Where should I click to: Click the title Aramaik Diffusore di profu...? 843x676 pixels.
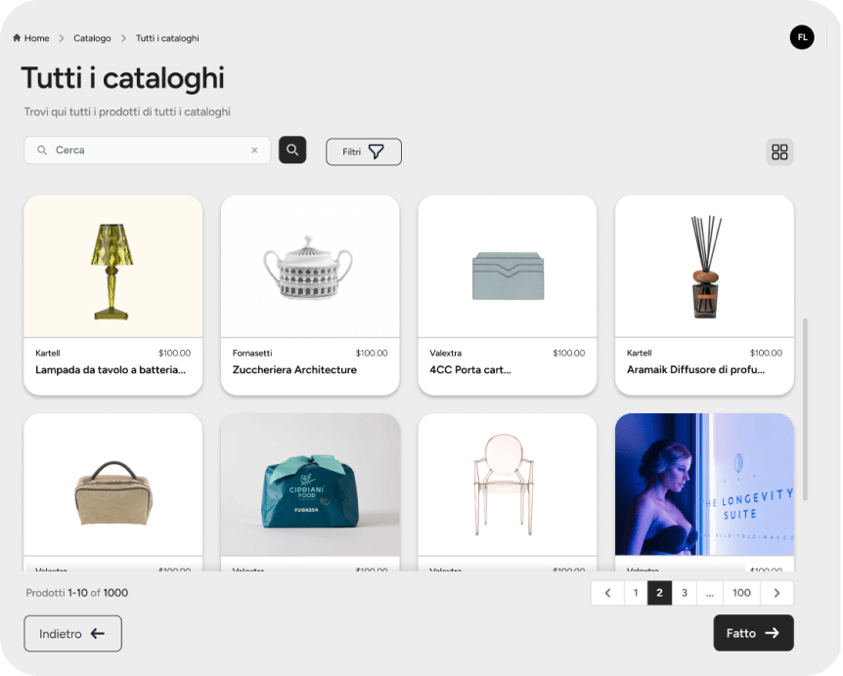point(695,370)
